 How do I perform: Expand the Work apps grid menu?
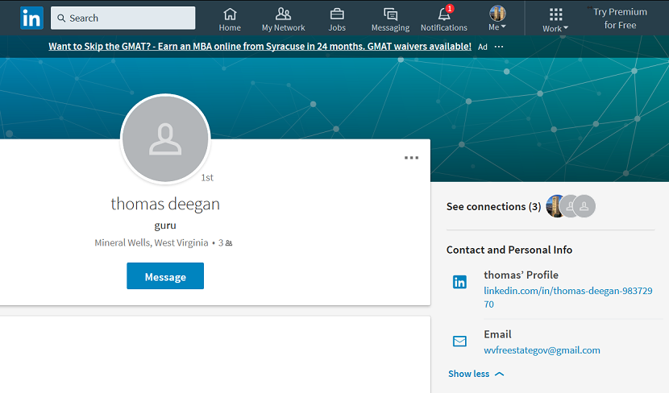coord(555,20)
